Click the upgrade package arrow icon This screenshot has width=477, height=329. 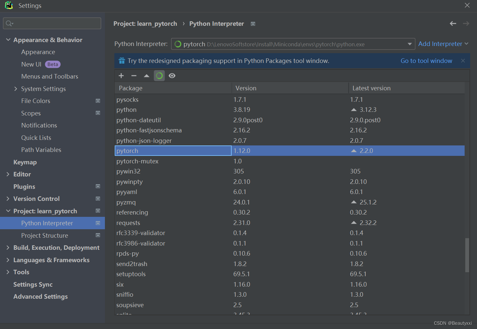[x=147, y=76]
